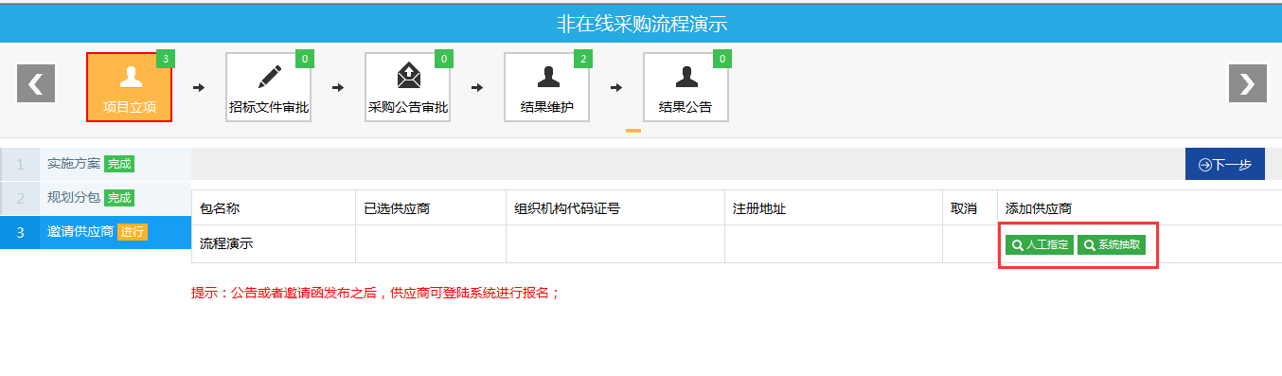
Task: Click the red 提示 notice text
Action: tap(376, 293)
